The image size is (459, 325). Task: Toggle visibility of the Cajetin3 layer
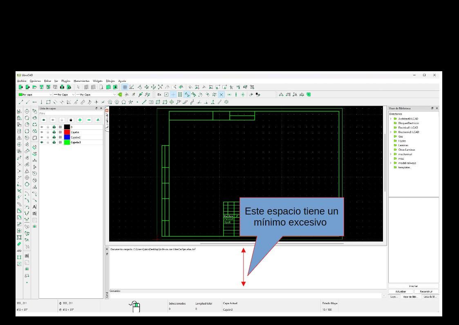click(x=42, y=142)
